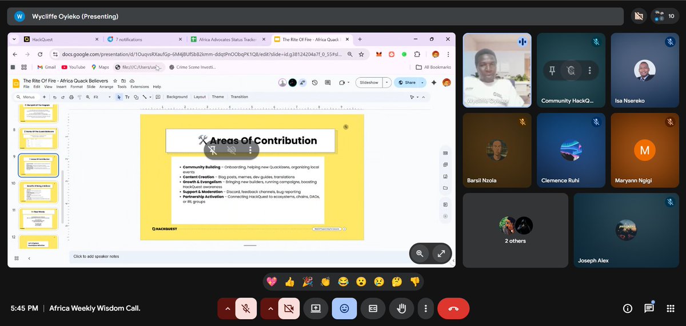
Task: Leave the call with red hang-up button
Action: point(453,308)
